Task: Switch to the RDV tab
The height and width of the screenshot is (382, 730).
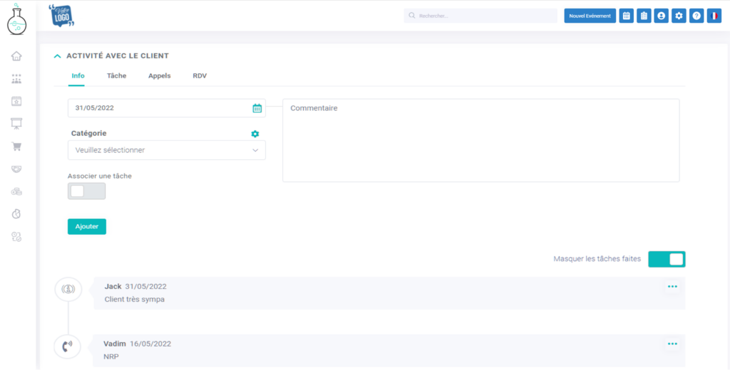Action: [200, 75]
